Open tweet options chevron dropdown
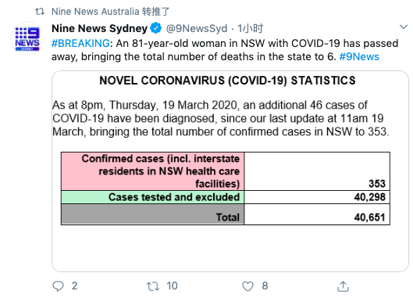Image resolution: width=413 pixels, height=298 pixels. point(404,27)
